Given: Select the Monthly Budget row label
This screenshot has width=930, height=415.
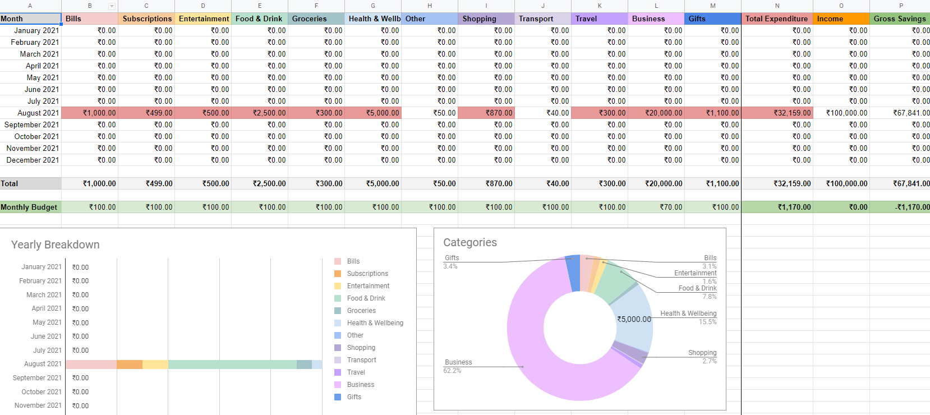Looking at the screenshot, I should (x=30, y=207).
